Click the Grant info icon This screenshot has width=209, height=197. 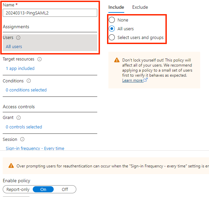click(x=19, y=118)
